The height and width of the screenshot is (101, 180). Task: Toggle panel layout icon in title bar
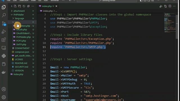point(145,1)
